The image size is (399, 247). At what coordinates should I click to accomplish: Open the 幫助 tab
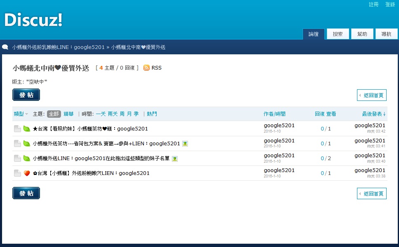[x=362, y=34]
